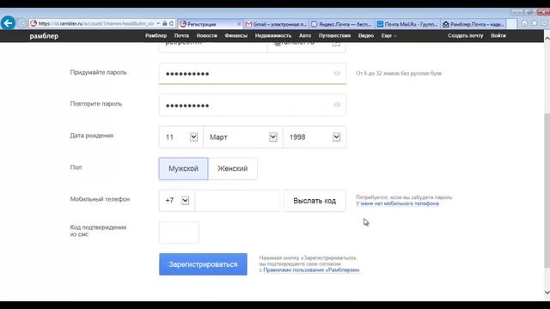The image size is (550, 309).
Task: Click the Придумайте пароль password field
Action: pos(252,74)
